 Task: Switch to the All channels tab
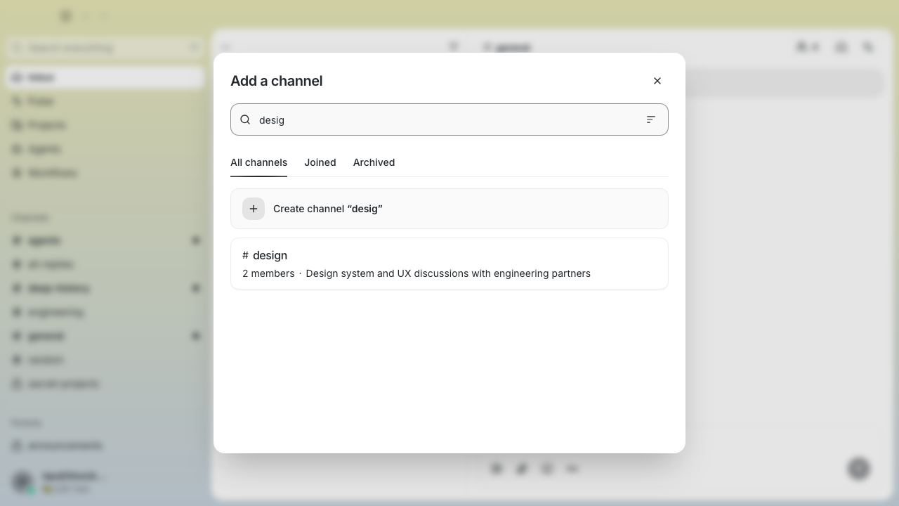point(258,162)
